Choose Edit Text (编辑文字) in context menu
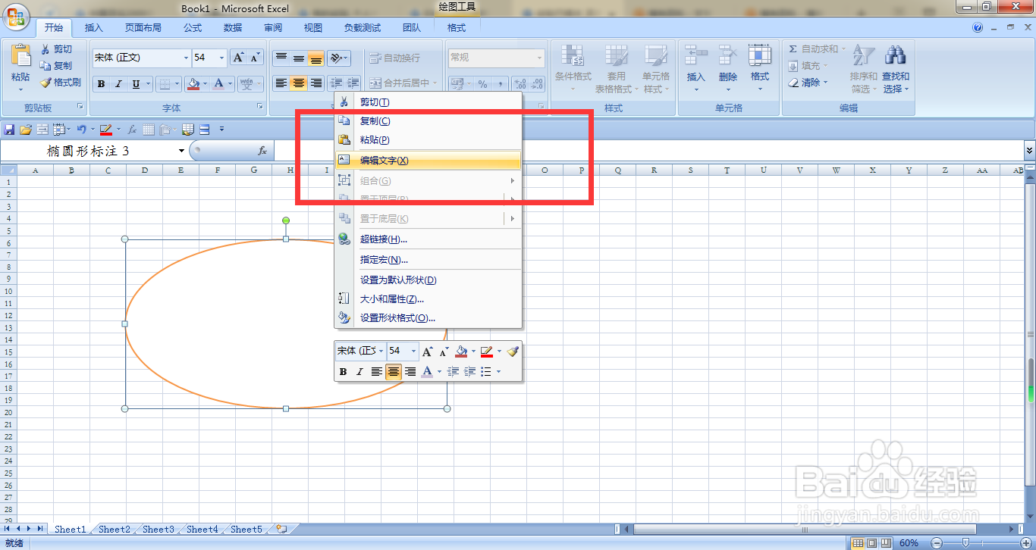Screen dimensions: 1036x550 pyautogui.click(x=429, y=161)
